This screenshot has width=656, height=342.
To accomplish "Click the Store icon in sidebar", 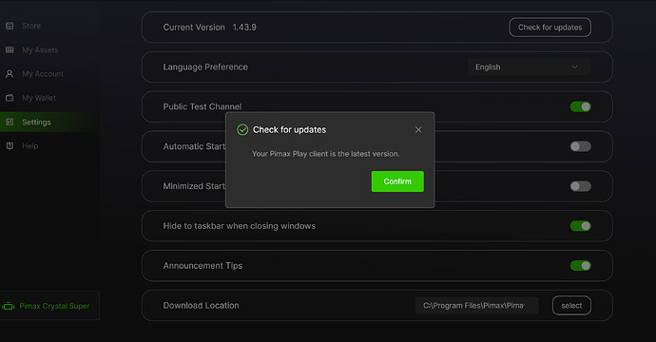I will (x=10, y=26).
